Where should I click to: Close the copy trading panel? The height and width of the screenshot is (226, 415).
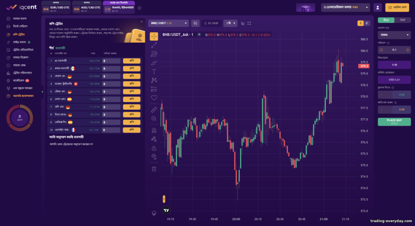point(142,22)
